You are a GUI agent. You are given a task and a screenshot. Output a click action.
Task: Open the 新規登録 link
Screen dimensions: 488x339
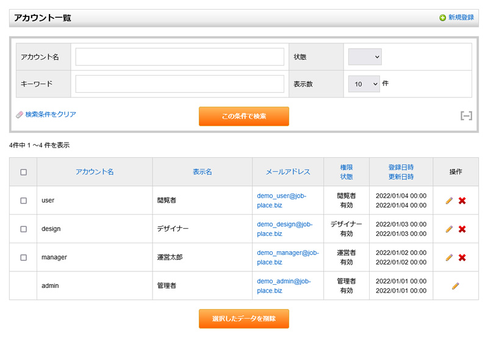[x=461, y=18]
